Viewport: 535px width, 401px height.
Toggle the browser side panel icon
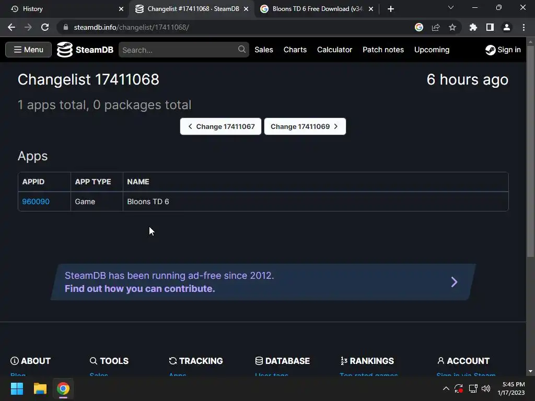[x=490, y=27]
